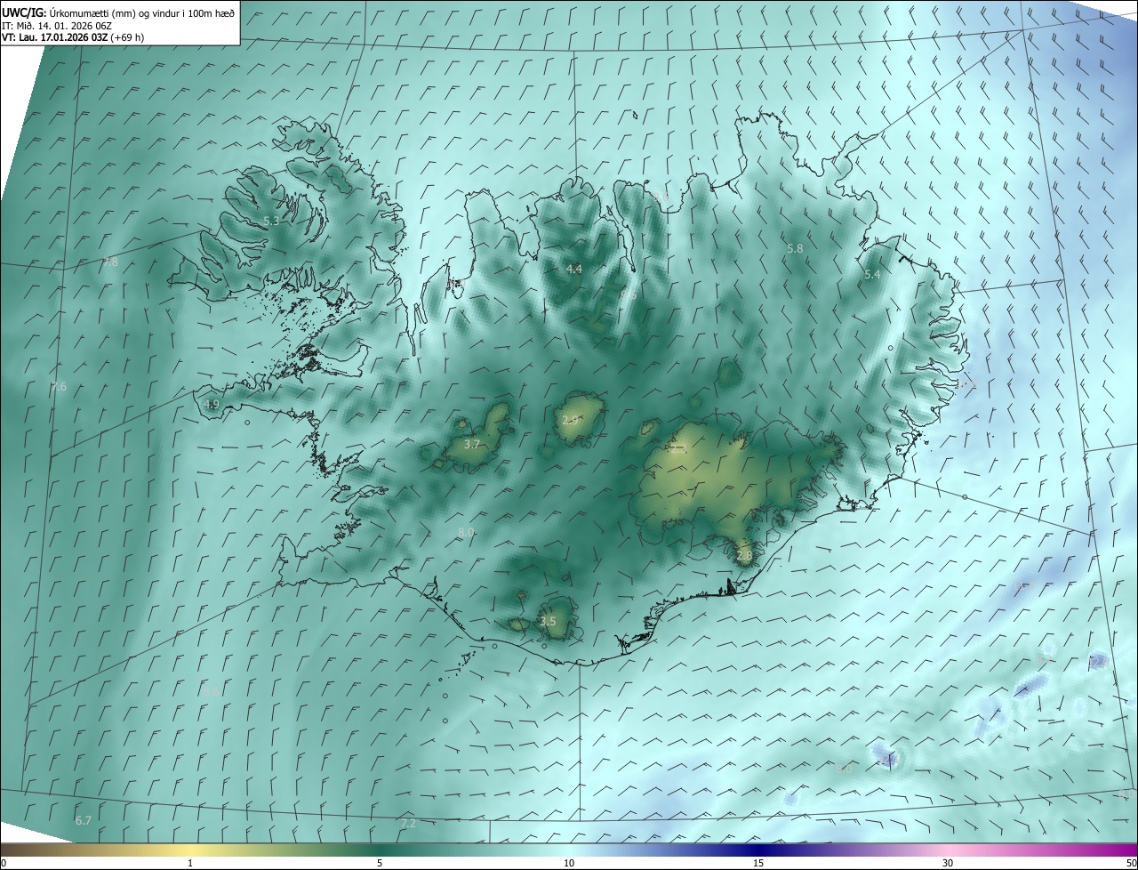Click the color scale tick label 30

[x=948, y=863]
